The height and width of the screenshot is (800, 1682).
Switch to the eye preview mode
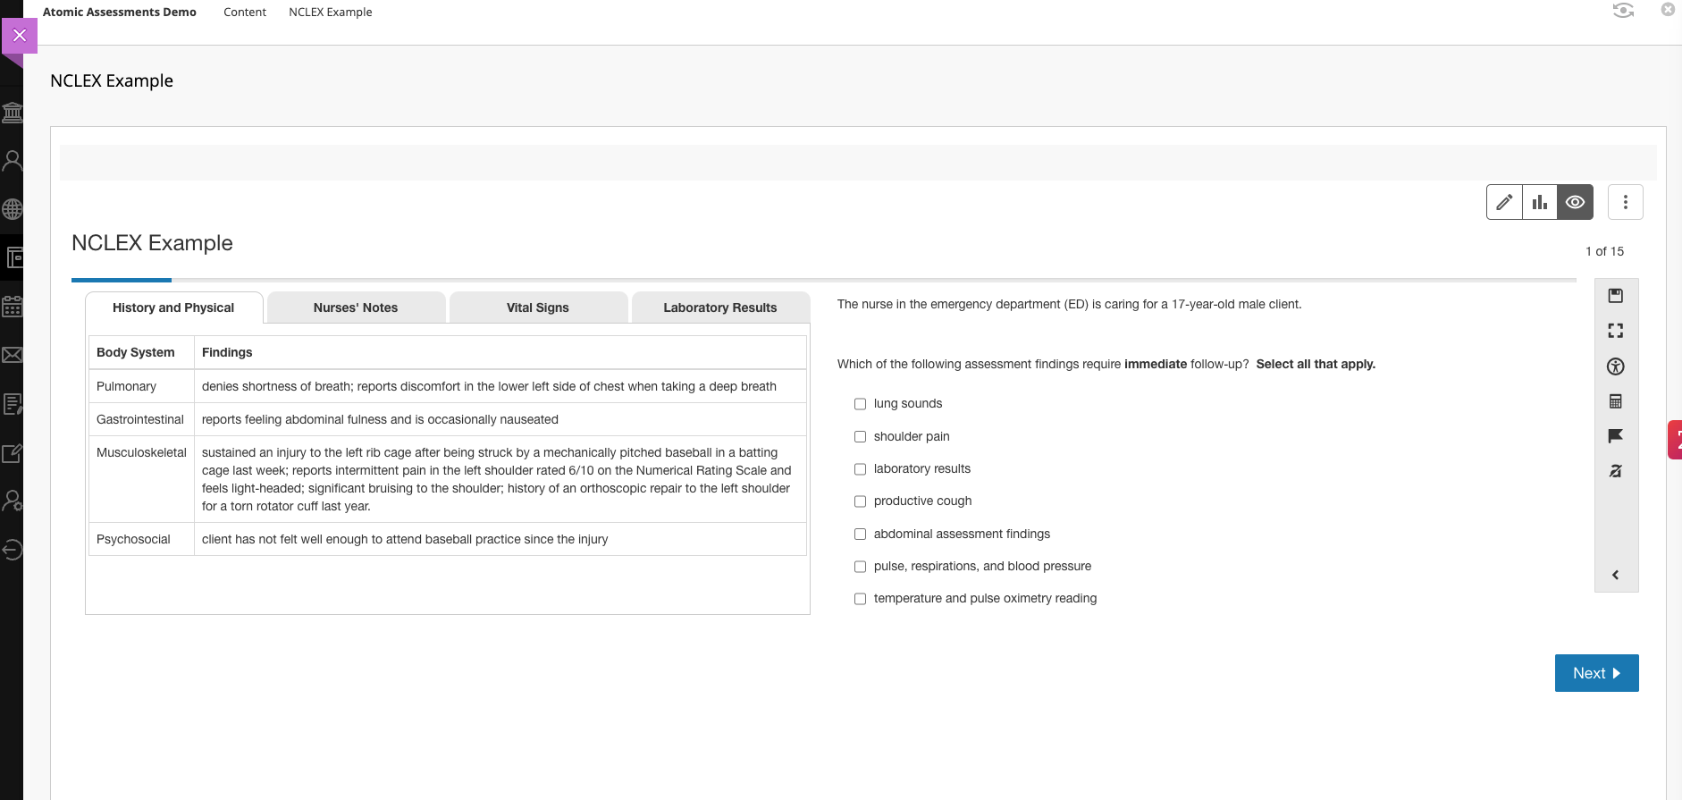[1575, 202]
